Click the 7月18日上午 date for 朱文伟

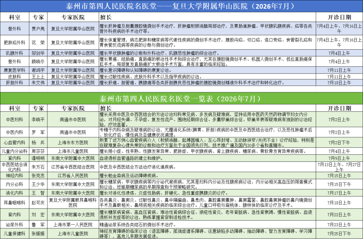coord(339,83)
